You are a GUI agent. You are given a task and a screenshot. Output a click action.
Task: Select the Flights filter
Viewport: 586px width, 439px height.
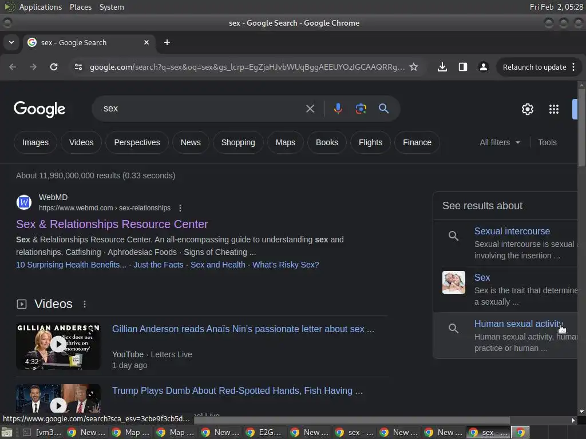(x=370, y=142)
